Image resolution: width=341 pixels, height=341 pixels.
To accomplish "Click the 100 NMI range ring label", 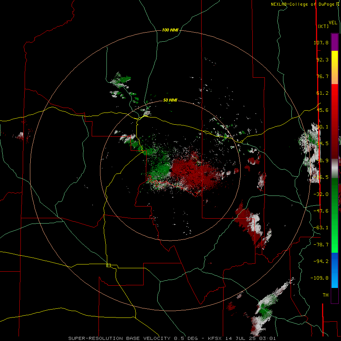I will click(170, 30).
